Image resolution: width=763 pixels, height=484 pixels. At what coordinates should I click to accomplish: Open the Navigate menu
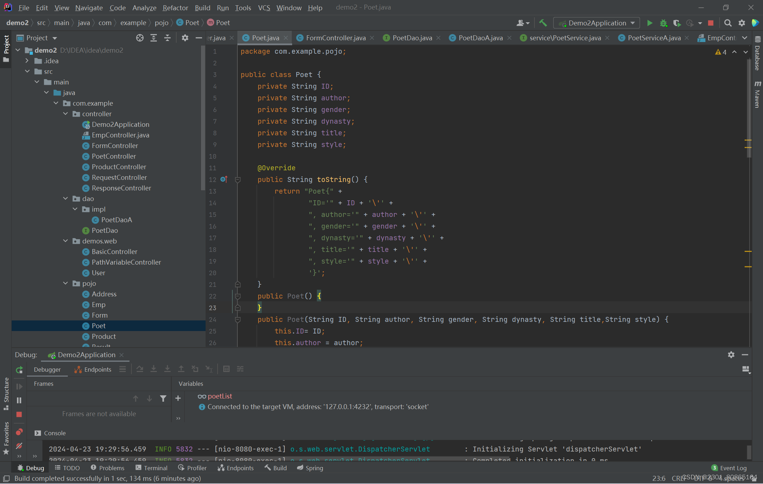tap(89, 7)
